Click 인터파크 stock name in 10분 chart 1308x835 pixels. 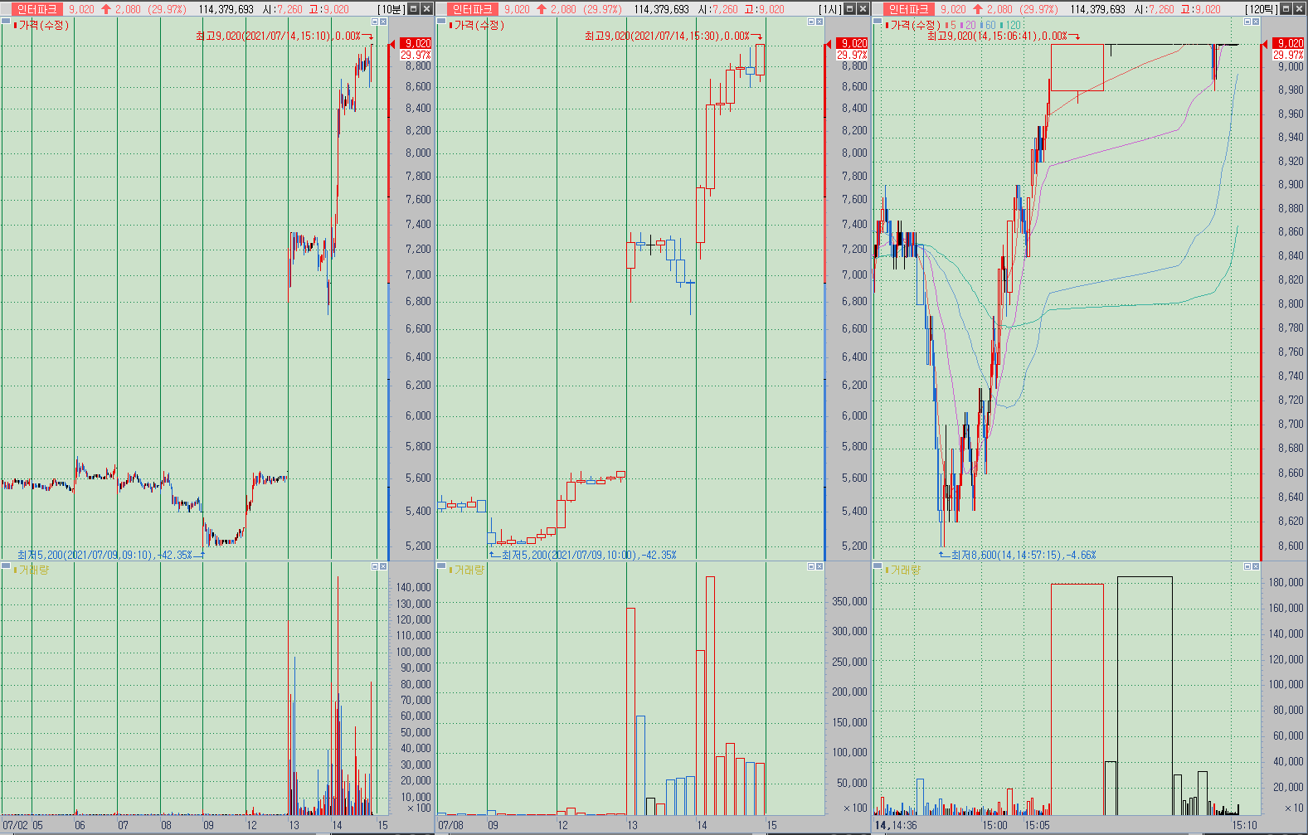tap(36, 9)
